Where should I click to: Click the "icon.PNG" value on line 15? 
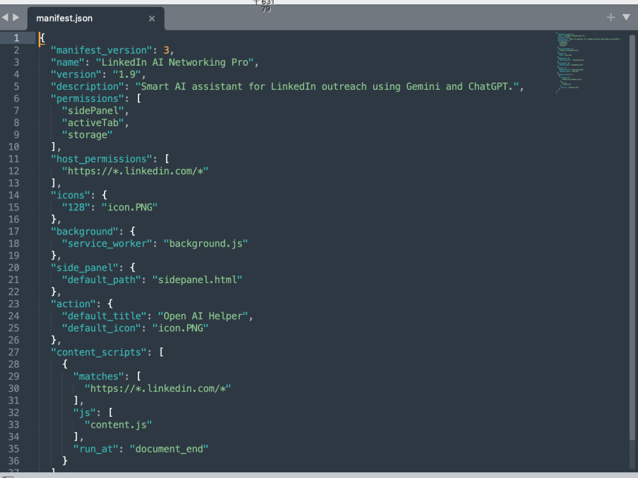click(130, 207)
